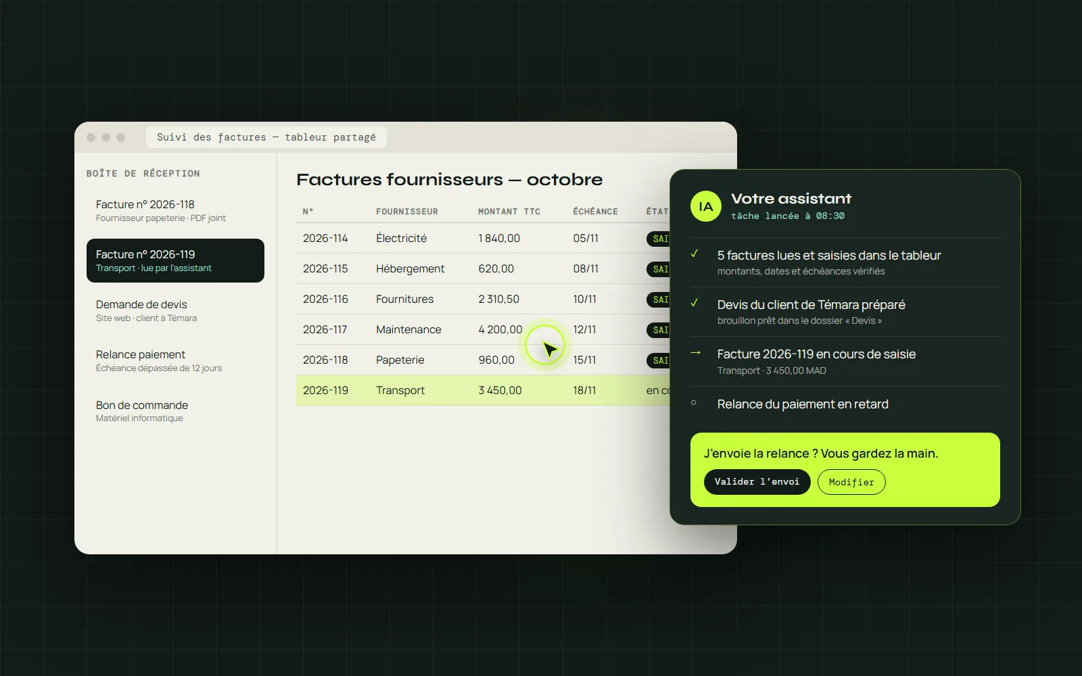
Task: Open the Relance paiement message
Action: click(x=175, y=360)
